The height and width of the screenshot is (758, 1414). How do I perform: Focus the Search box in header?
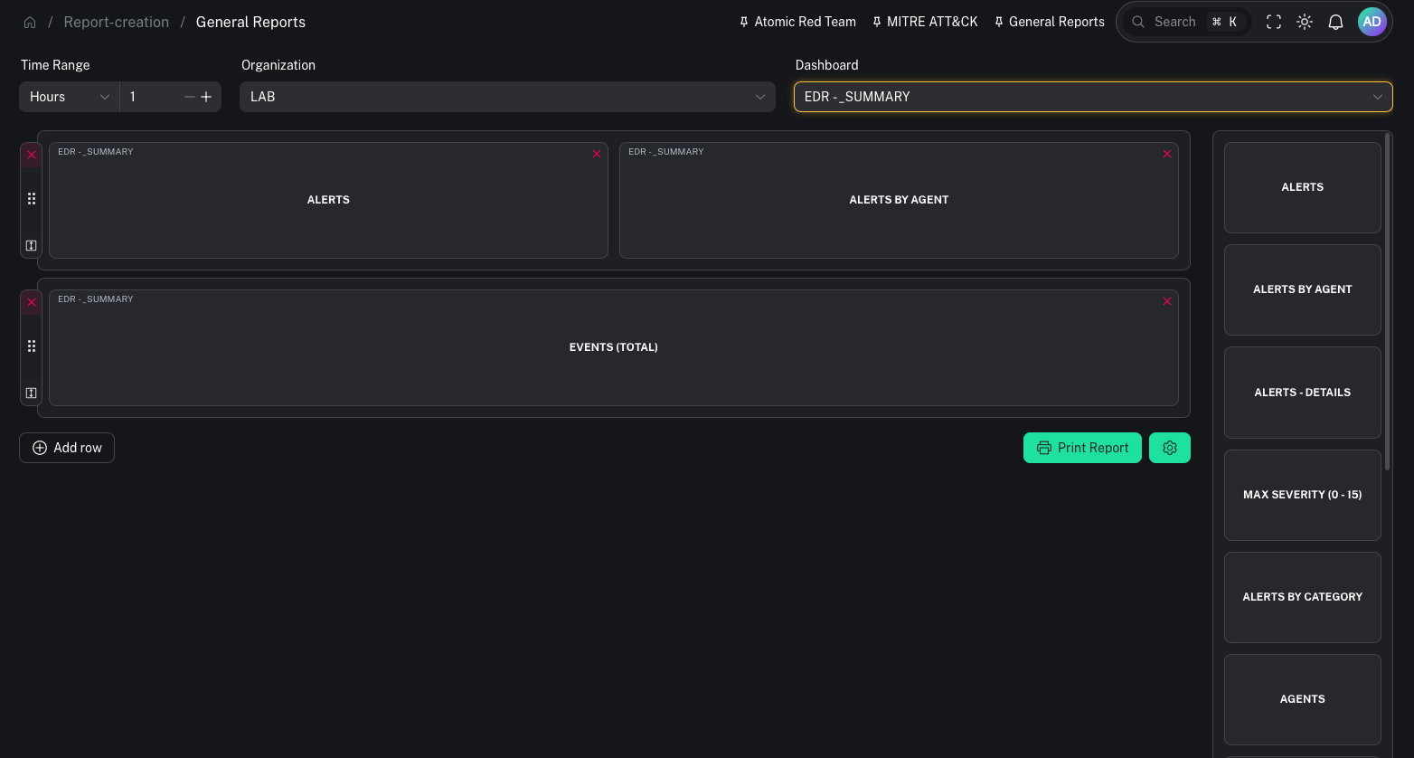(x=1186, y=22)
